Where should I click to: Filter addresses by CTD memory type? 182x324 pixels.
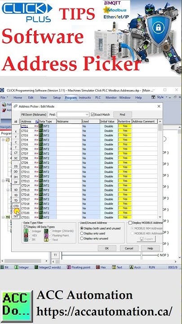pyautogui.click(x=16, y=206)
